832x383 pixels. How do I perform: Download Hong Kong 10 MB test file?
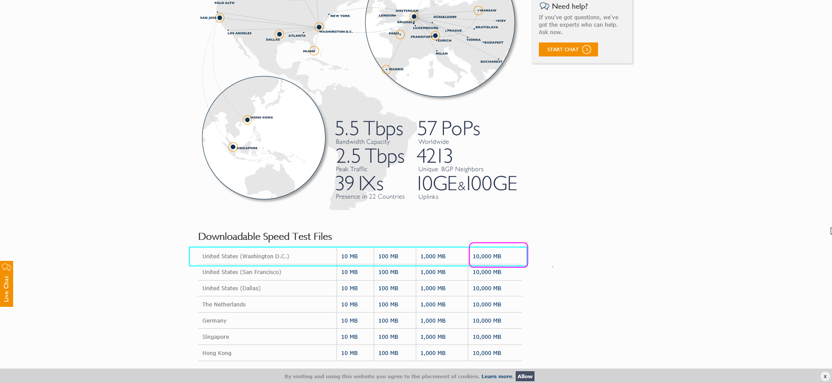(x=349, y=353)
